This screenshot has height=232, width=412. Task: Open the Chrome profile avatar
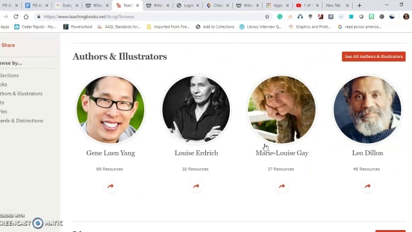click(x=406, y=17)
